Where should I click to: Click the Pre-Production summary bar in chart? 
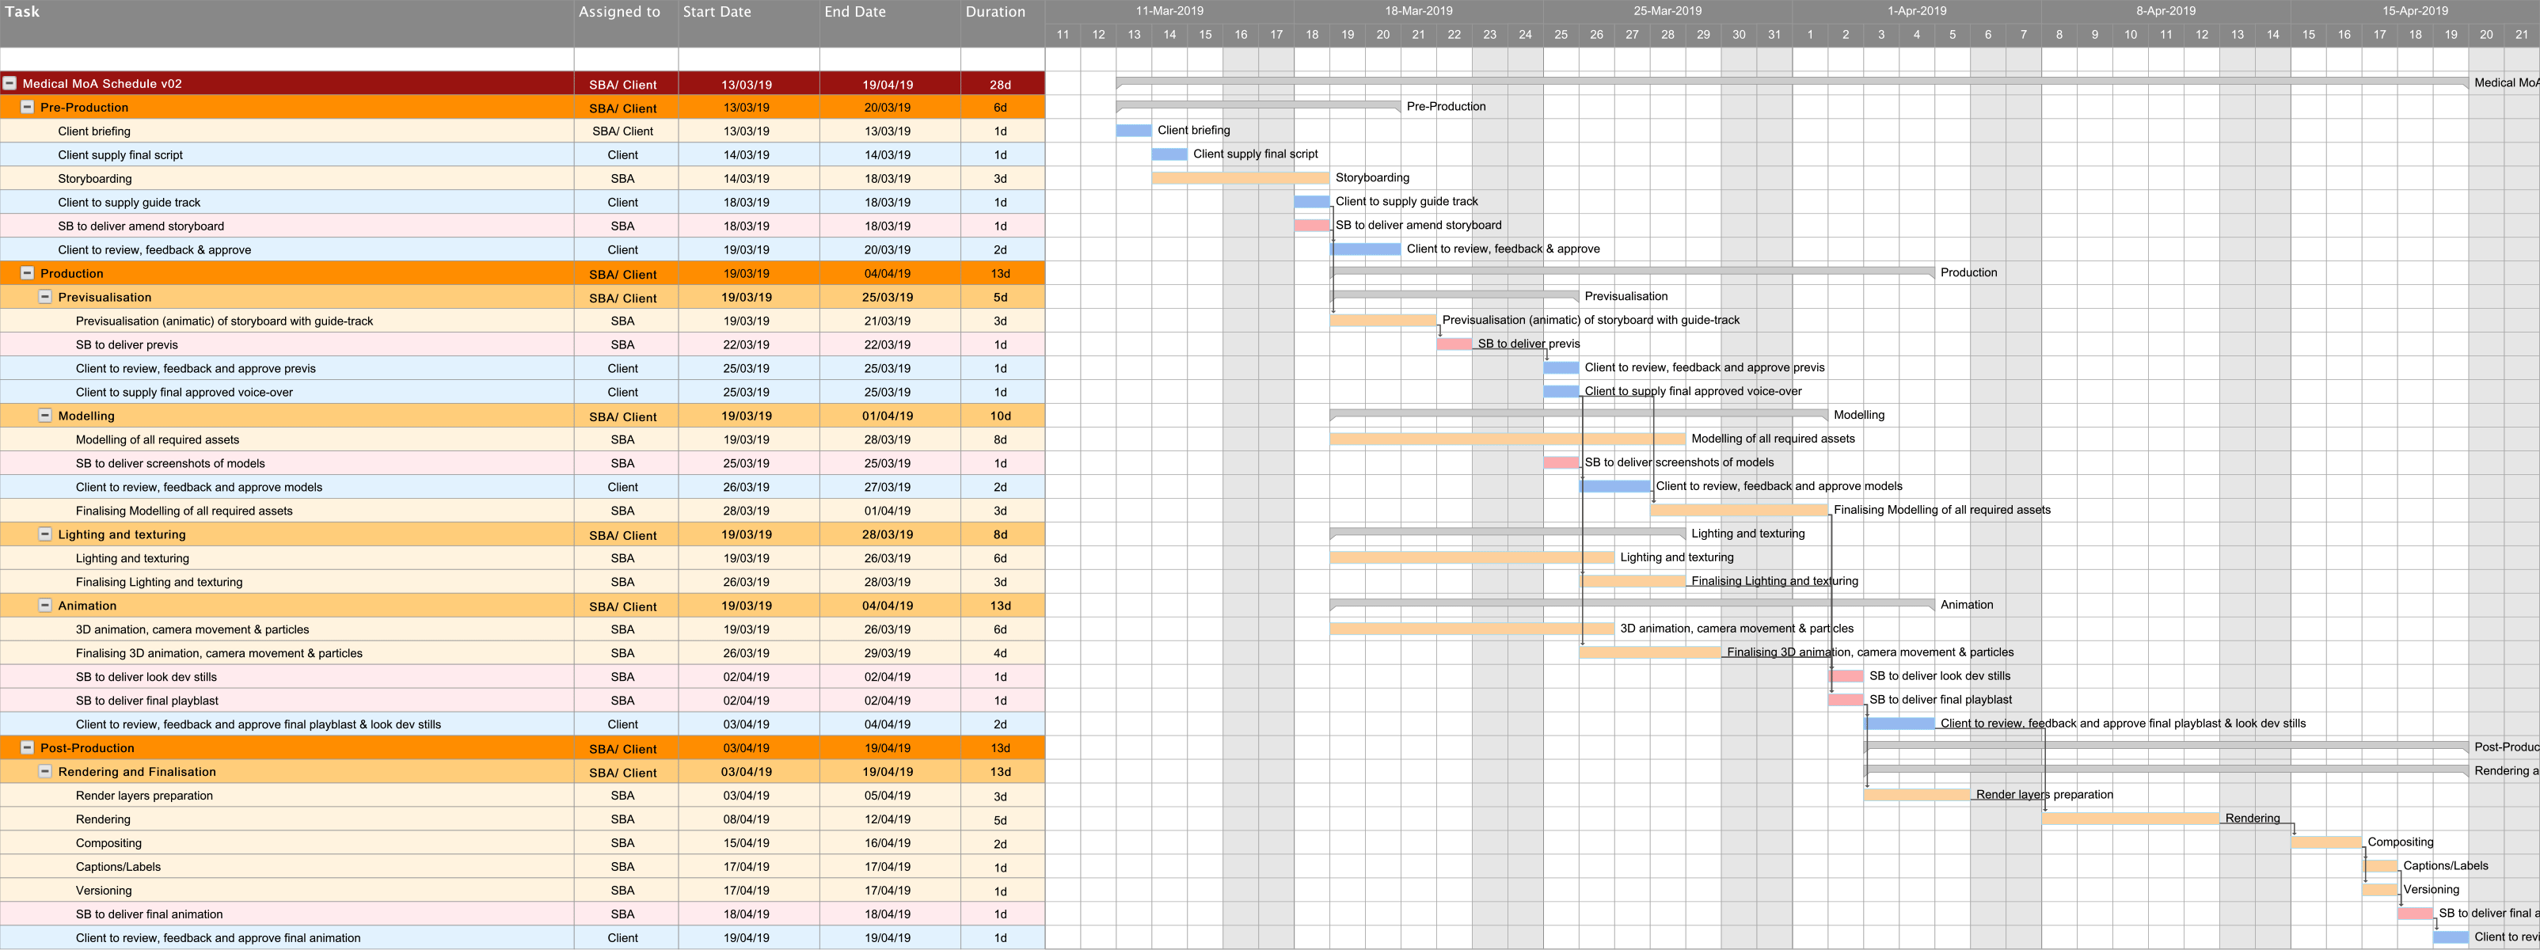tap(1258, 105)
